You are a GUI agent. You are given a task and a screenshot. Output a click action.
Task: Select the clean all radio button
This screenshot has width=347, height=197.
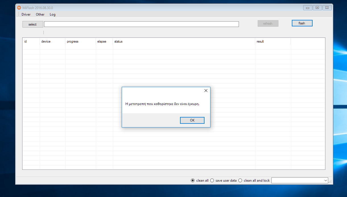pos(193,181)
